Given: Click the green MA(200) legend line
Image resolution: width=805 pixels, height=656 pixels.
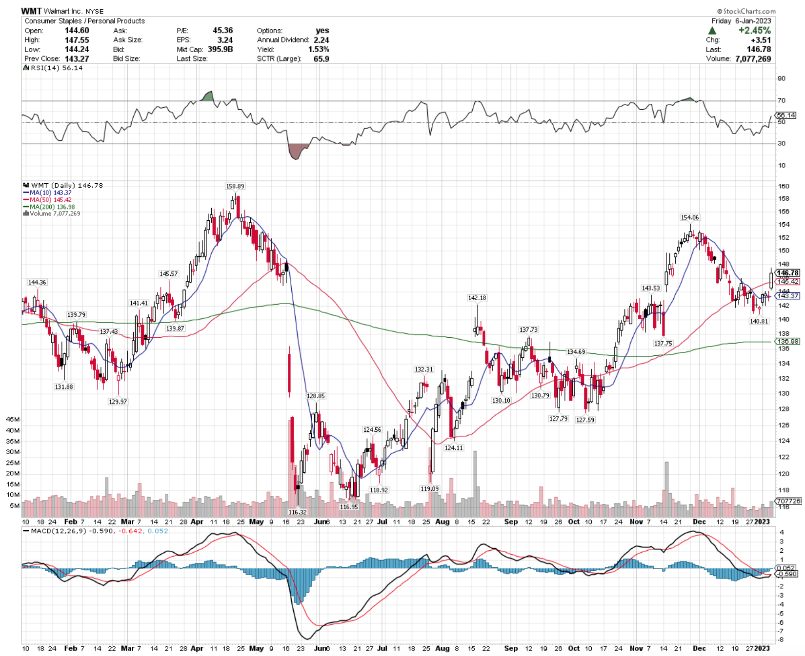Looking at the screenshot, I should pos(26,207).
